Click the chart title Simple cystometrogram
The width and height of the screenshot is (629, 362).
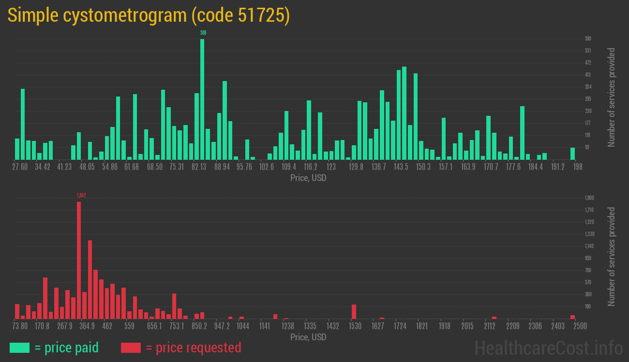point(149,15)
